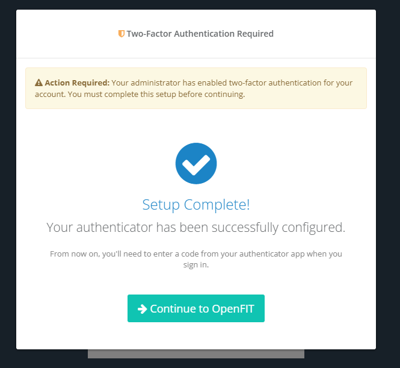Click the warning triangle icon in the alert

(38, 83)
